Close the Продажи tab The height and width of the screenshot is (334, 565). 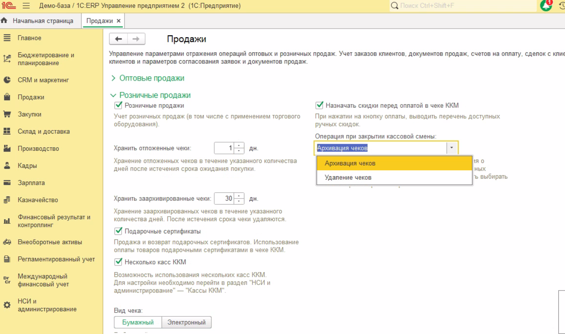(x=118, y=21)
